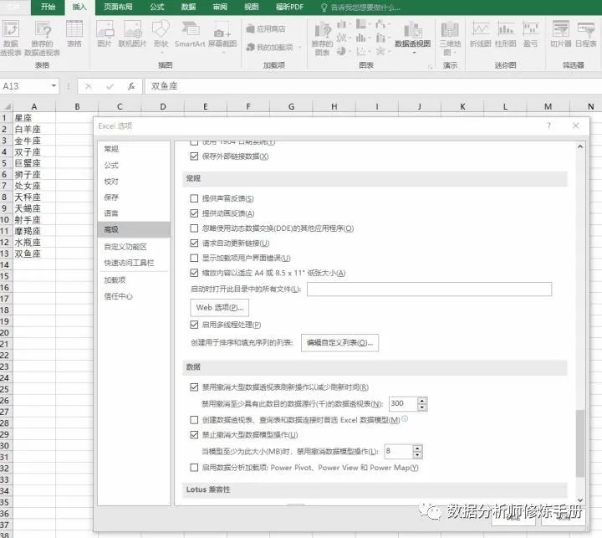This screenshot has width=602, height=538.
Task: Toggle 启用多线程处理 checkbox
Action: (x=194, y=325)
